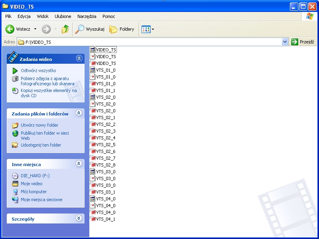Screen dimensions: 319x239
Task: Select the VTS_04_0 file with window icon
Action: [103, 199]
